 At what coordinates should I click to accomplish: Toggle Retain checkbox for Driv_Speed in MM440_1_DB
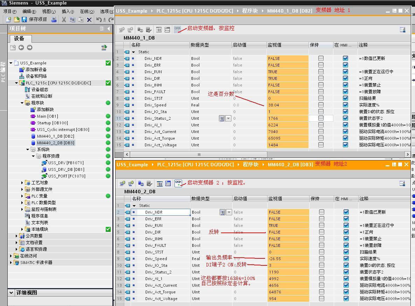coord(321,105)
